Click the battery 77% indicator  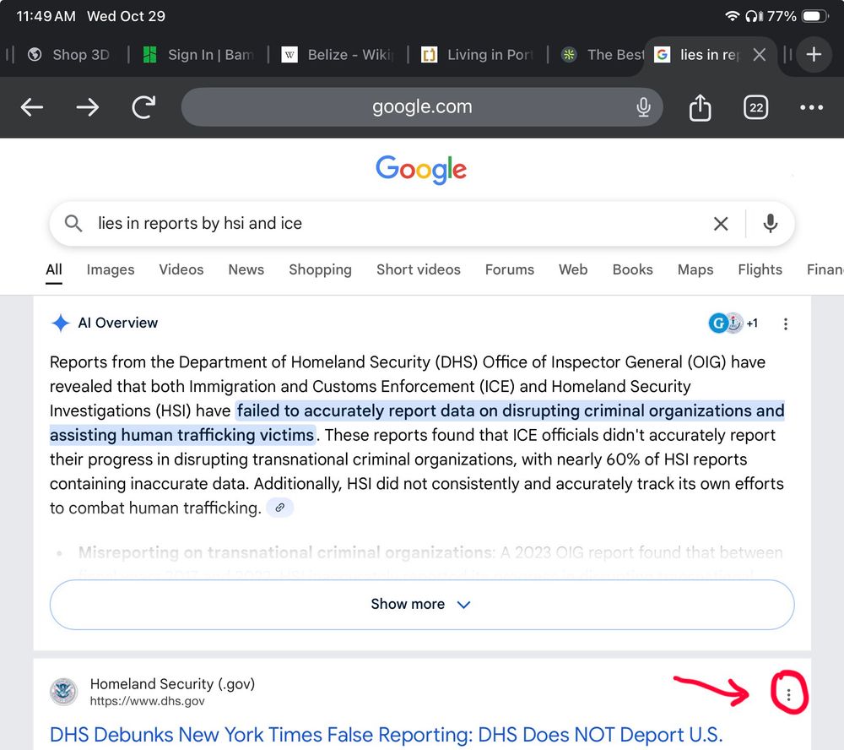tap(798, 16)
